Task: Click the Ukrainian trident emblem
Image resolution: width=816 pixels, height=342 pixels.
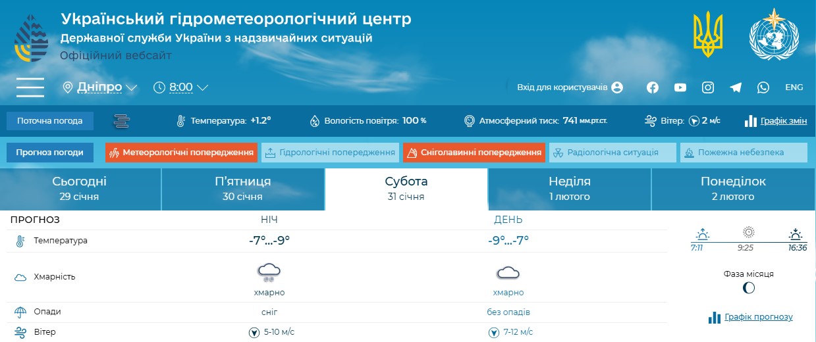Action: coord(708,35)
